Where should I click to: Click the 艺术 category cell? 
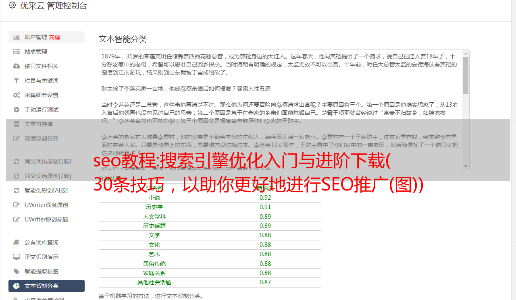154,254
